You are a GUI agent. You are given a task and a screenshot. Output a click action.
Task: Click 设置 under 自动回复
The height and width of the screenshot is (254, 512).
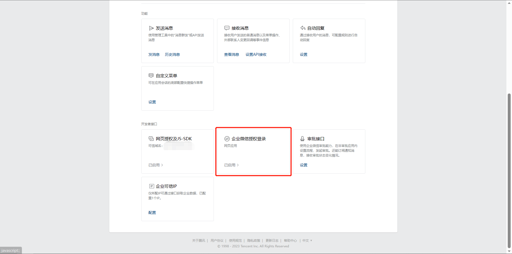click(303, 54)
